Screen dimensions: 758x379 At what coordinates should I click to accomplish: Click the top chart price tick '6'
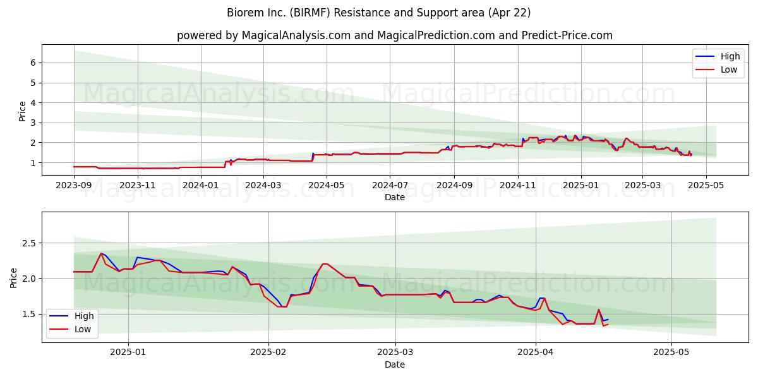[32, 63]
